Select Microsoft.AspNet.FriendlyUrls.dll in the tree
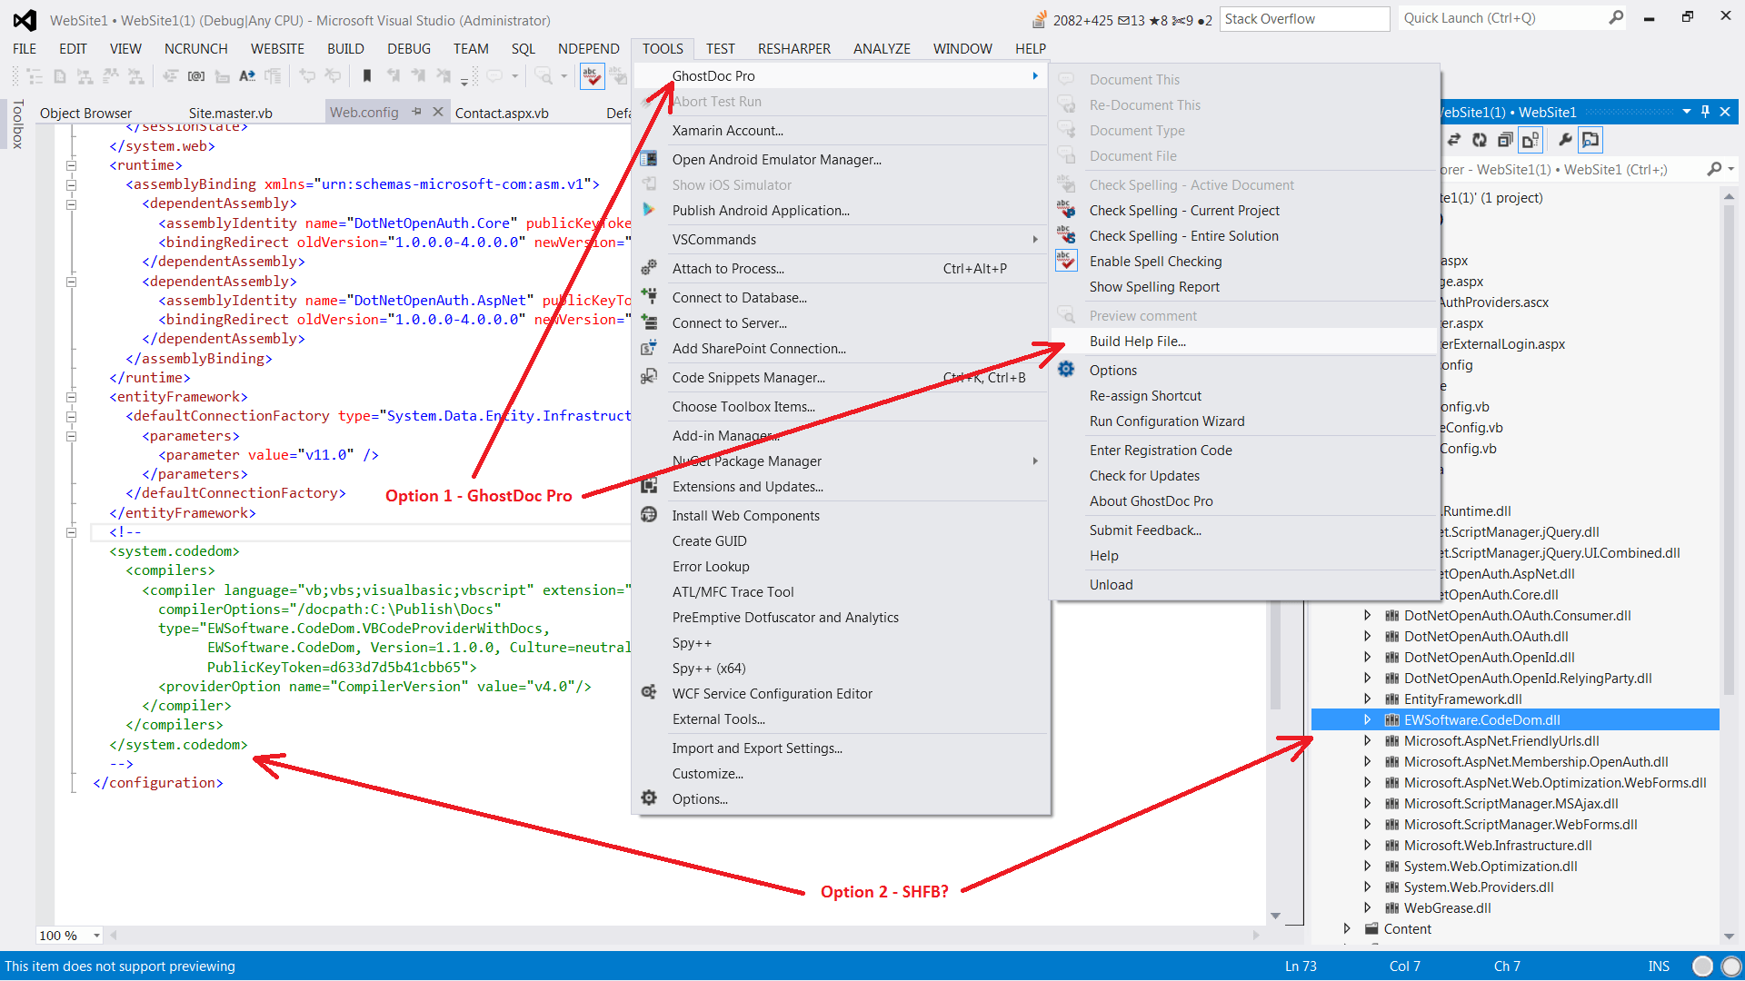Screen dimensions: 1745x981 coord(1501,740)
